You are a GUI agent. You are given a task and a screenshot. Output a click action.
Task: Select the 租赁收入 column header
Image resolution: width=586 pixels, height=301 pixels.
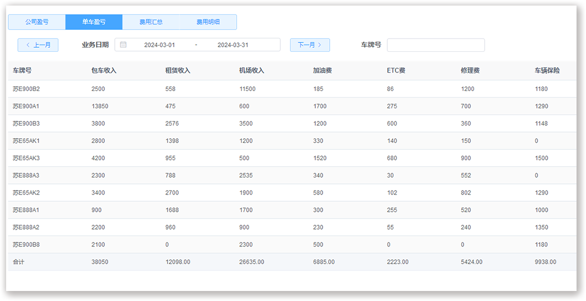[178, 71]
